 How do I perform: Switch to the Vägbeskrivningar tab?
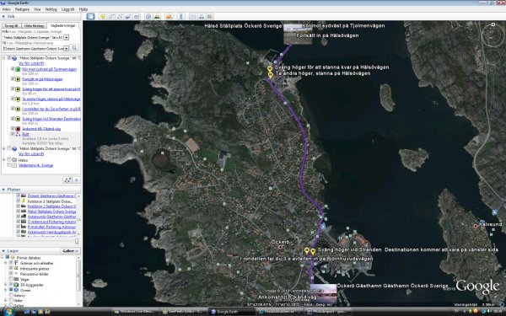click(63, 25)
